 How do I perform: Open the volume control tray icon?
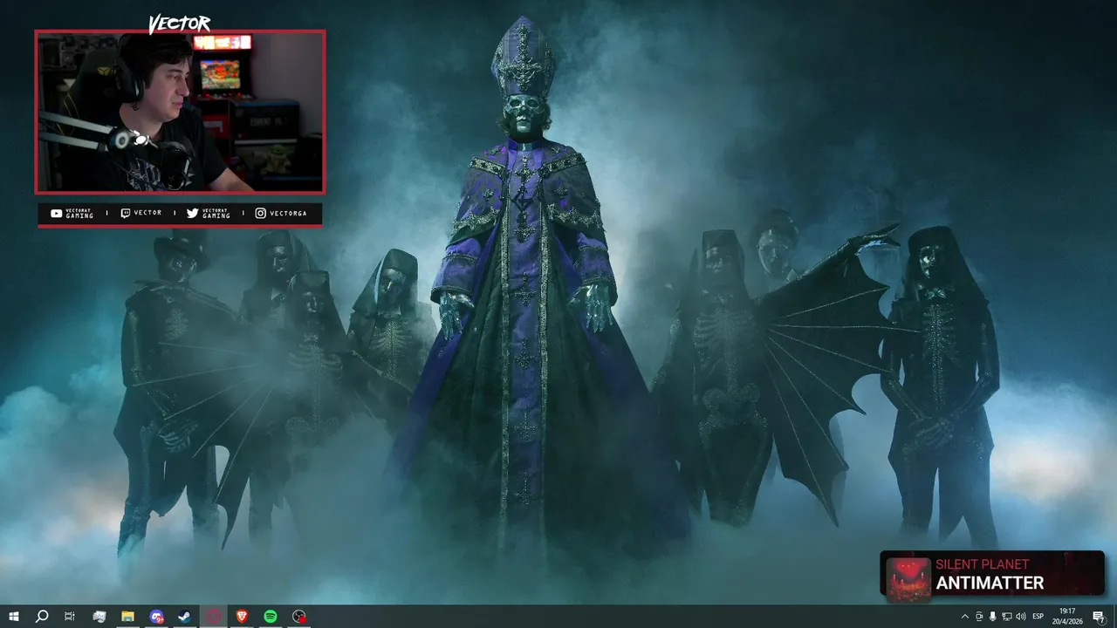(x=1021, y=617)
